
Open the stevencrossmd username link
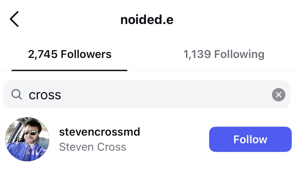[100, 132]
